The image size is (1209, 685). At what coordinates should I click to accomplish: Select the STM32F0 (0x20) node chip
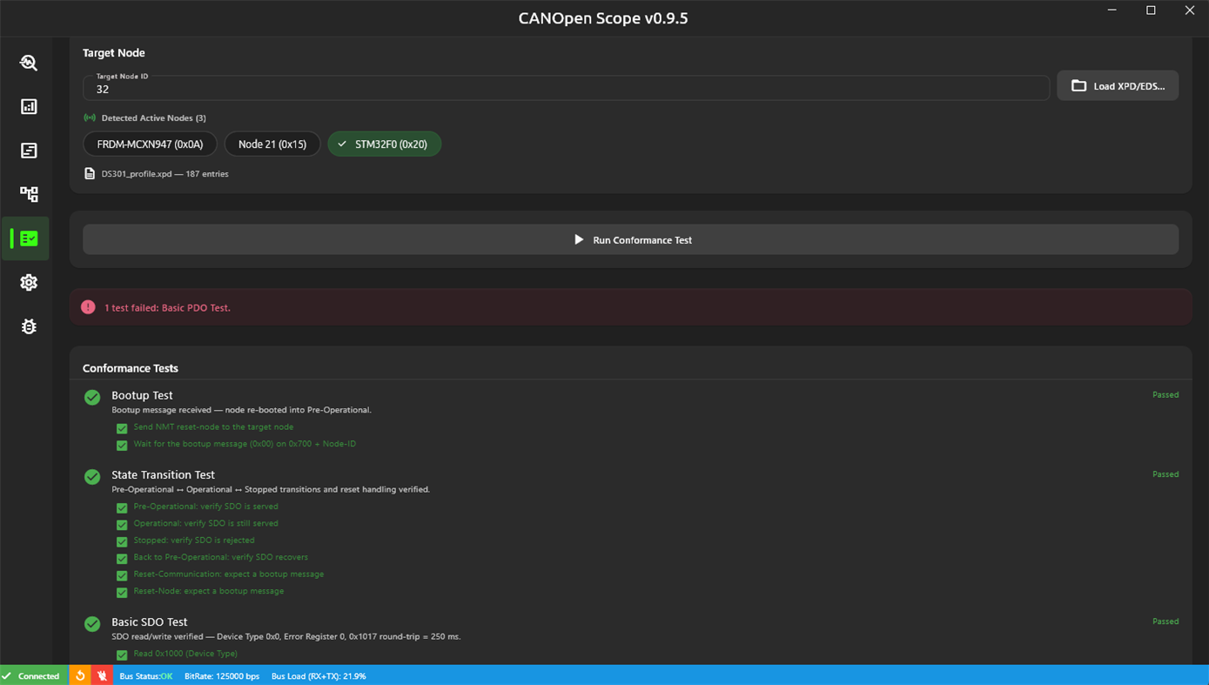pos(384,144)
